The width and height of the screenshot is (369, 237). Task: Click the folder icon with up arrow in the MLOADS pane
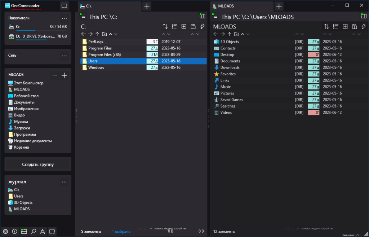[x=236, y=34]
